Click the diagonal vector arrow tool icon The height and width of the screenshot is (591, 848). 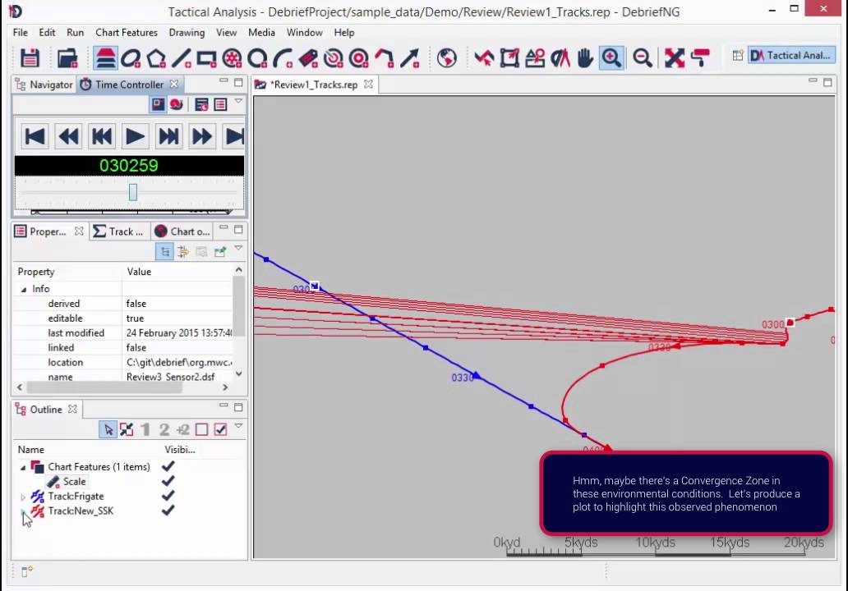coord(409,57)
